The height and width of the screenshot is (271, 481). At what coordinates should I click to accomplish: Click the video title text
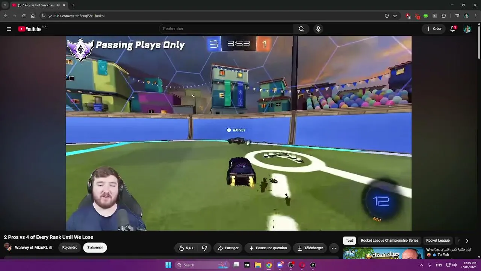(48, 237)
